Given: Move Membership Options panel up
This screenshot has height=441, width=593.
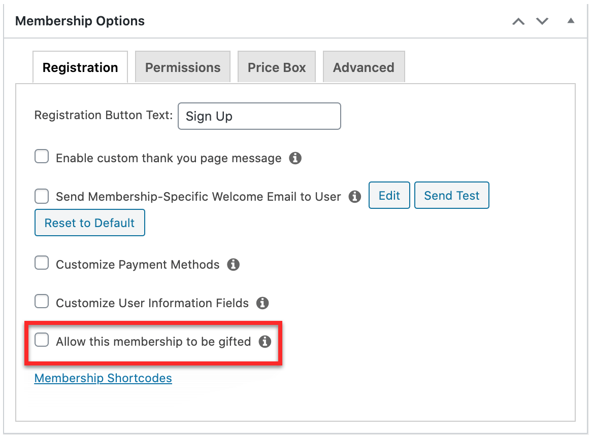Looking at the screenshot, I should (518, 21).
